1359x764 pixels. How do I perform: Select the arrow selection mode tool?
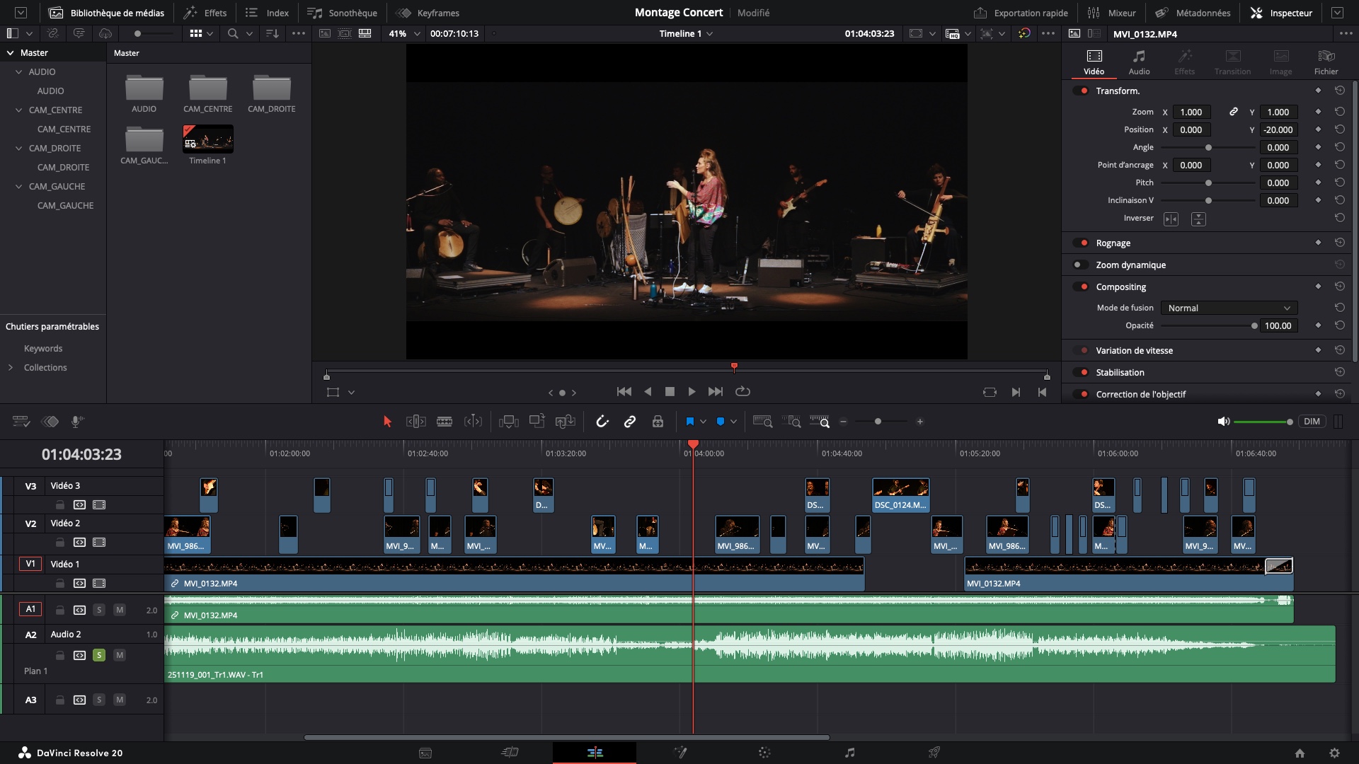(387, 422)
